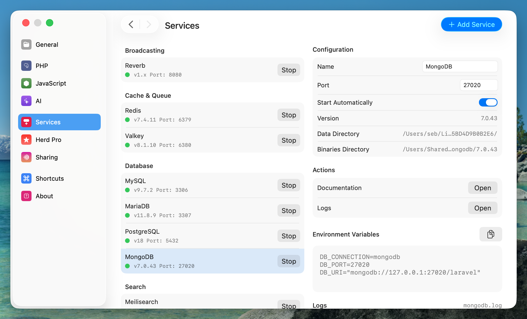This screenshot has width=527, height=319.
Task: Open the AI settings tab
Action: [59, 101]
